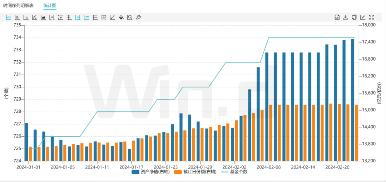Export chart data to XLS
The height and width of the screenshot is (182, 386).
(x=337, y=17)
